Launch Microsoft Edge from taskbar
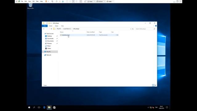Screen dimensions: 197x111 tap(44, 107)
